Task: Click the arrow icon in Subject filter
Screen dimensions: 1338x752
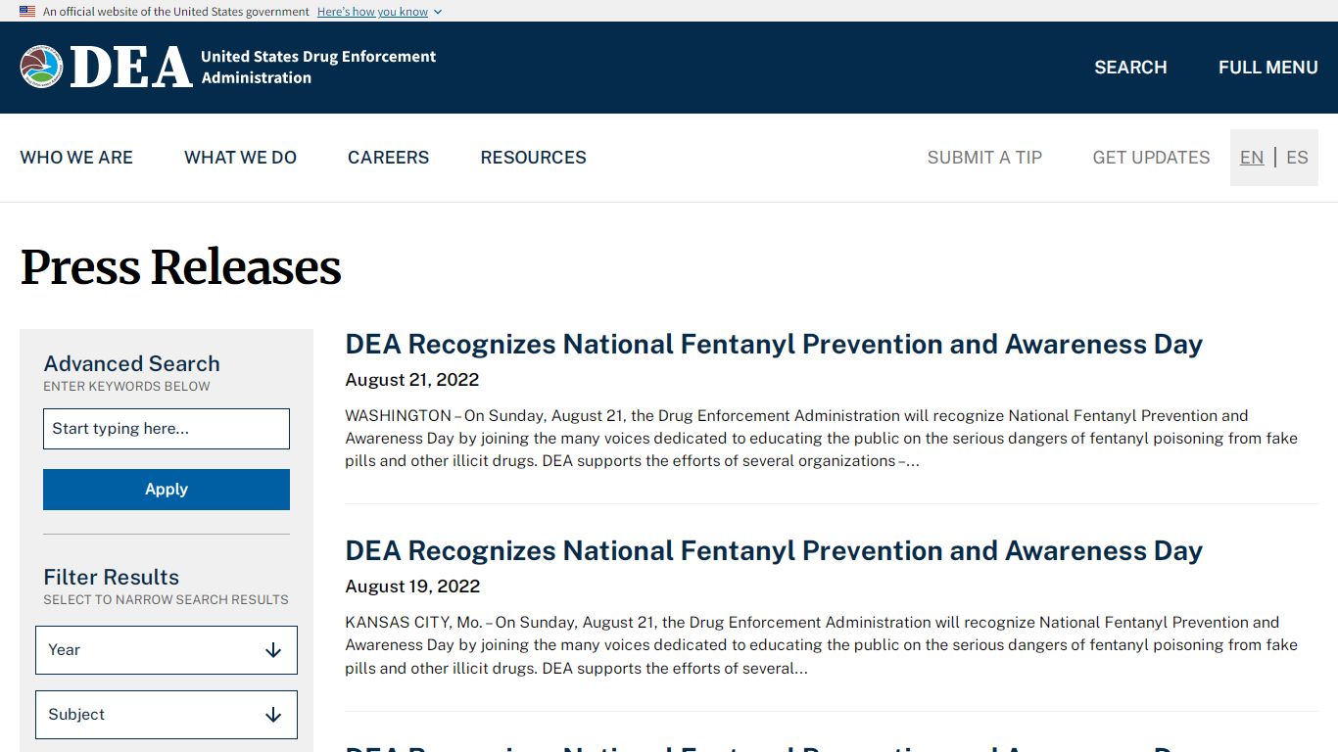Action: click(273, 715)
